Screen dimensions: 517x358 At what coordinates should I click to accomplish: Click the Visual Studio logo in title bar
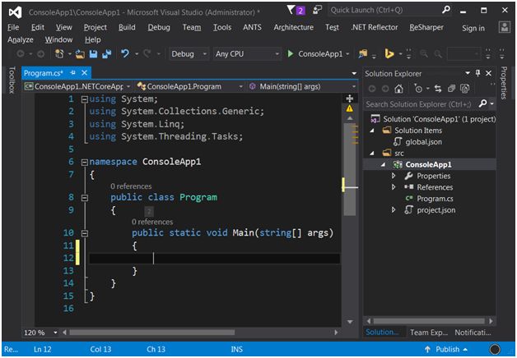point(15,12)
